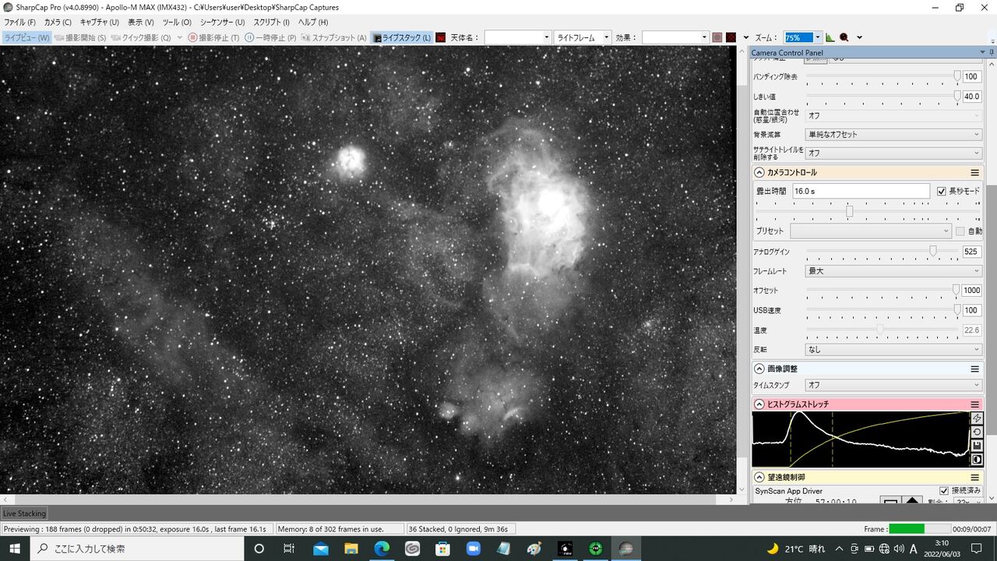
Task: Click the アナログゲイン value field showing 525
Action: 972,252
